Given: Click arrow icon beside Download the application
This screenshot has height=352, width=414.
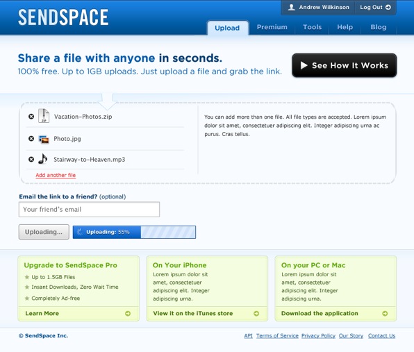Looking at the screenshot, I should point(385,314).
